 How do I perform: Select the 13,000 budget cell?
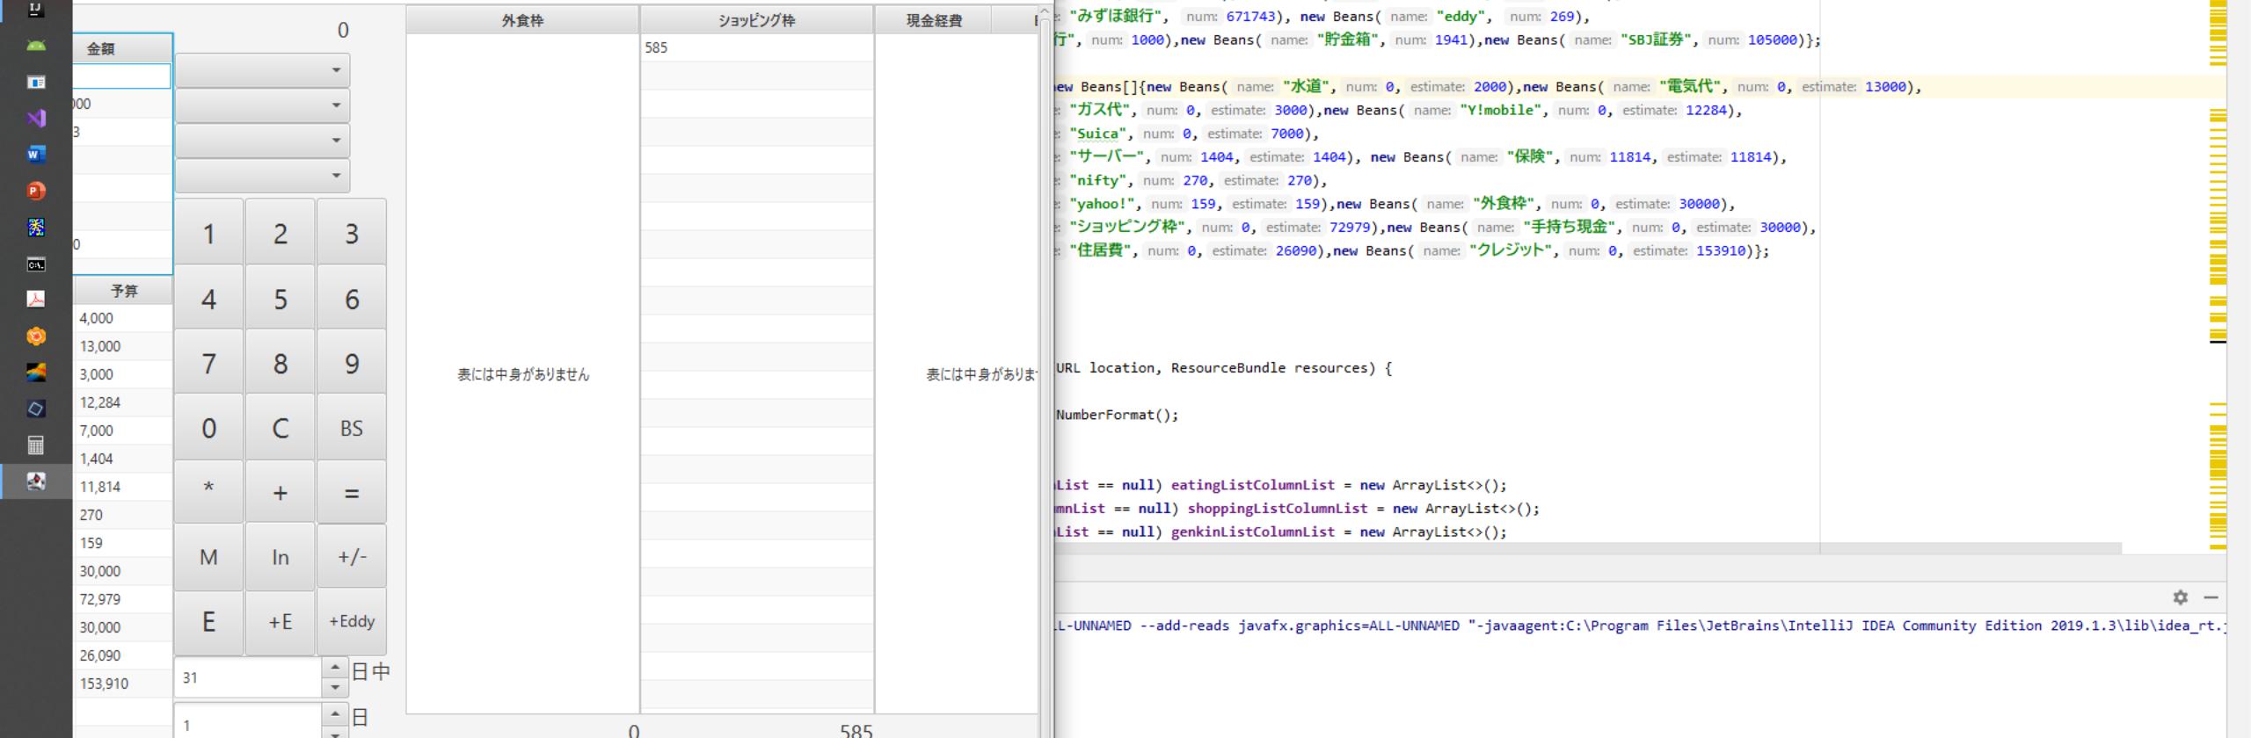tap(123, 346)
